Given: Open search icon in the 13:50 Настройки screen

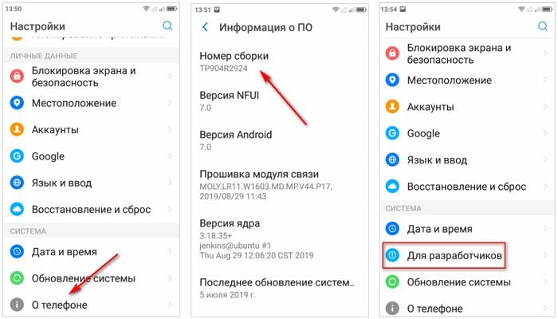Looking at the screenshot, I should pyautogui.click(x=167, y=26).
